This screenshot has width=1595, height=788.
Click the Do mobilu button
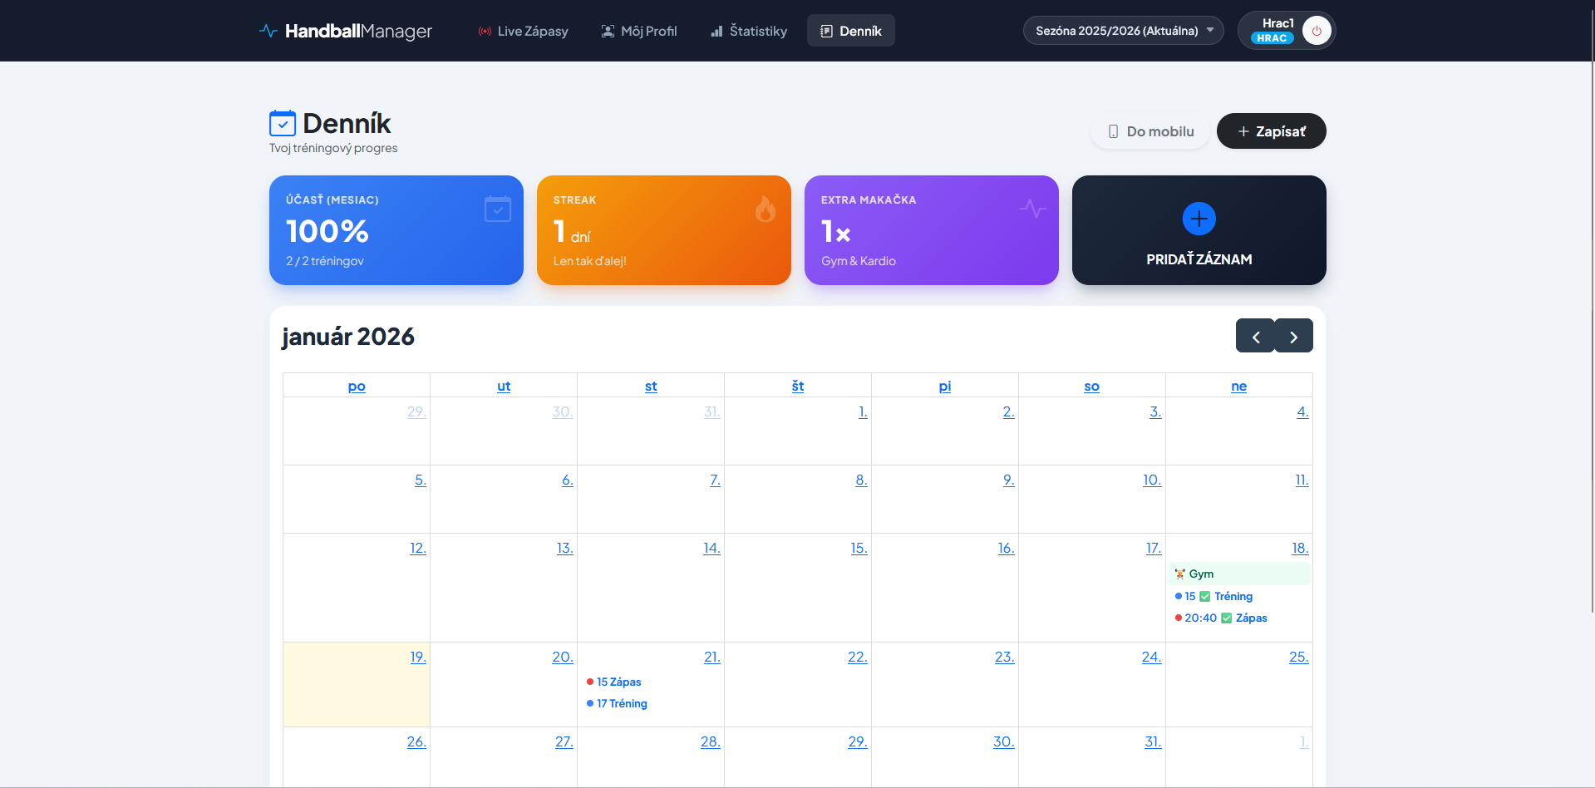1150,131
